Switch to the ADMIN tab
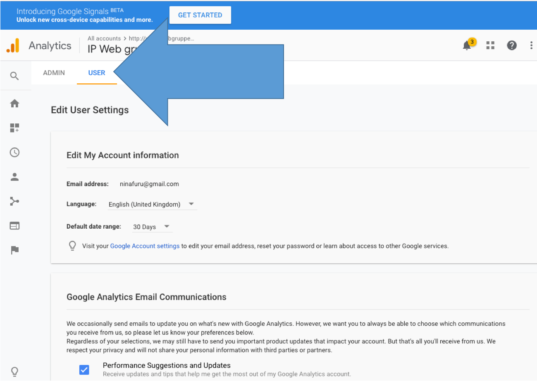Screen dimensions: 537x381 (54, 73)
